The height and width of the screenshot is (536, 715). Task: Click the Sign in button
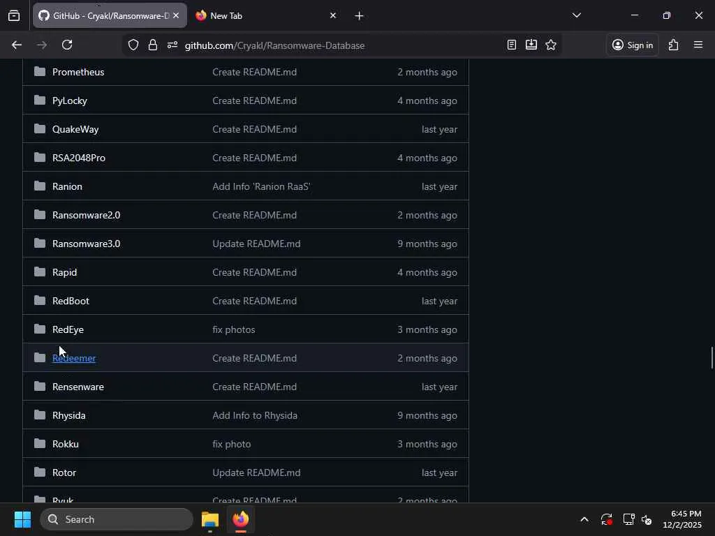(633, 45)
